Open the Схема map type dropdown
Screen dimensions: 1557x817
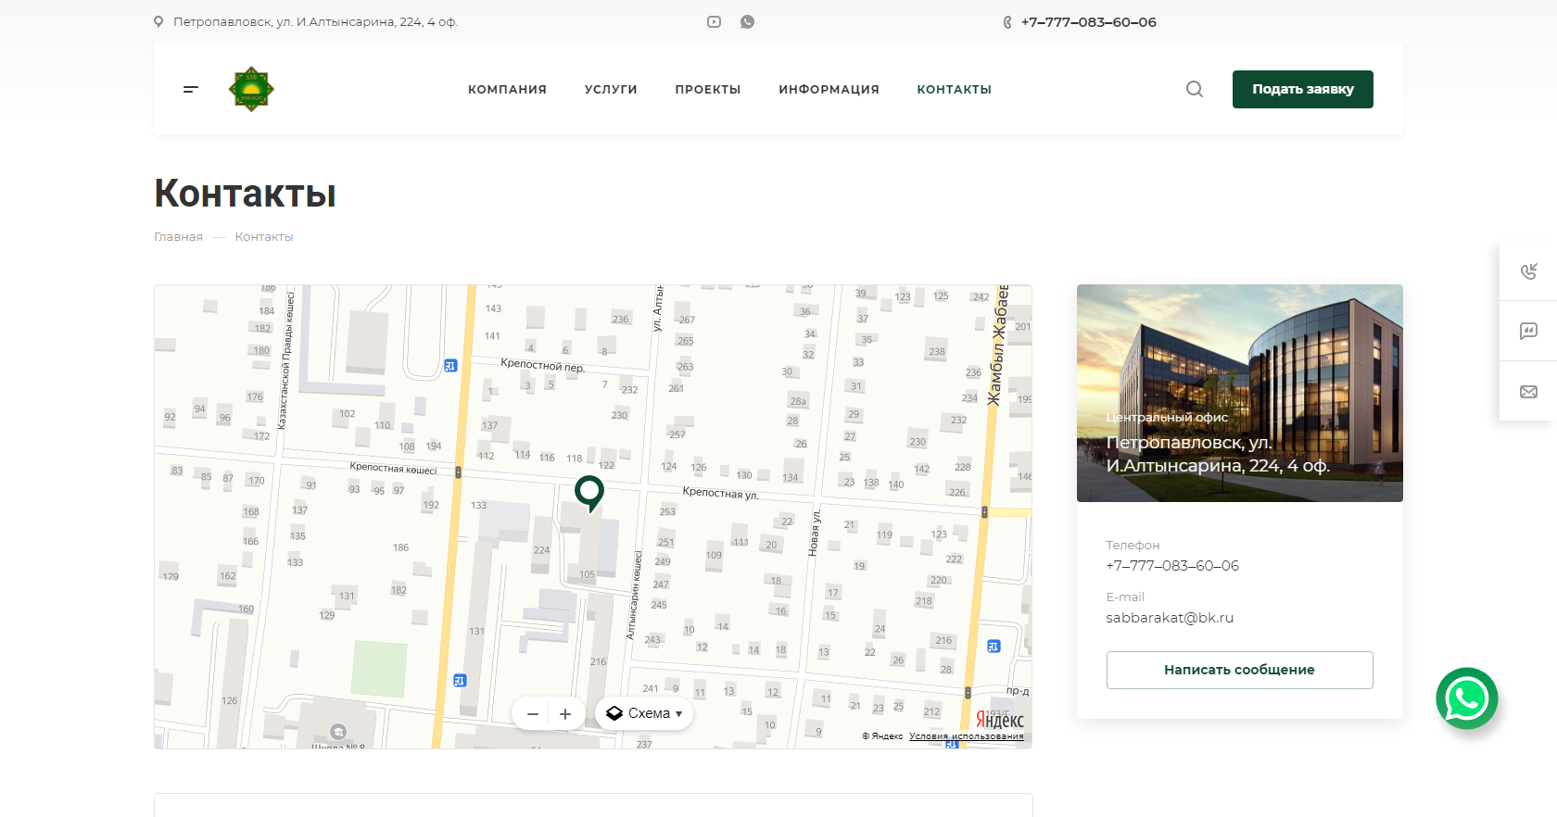[x=644, y=713]
